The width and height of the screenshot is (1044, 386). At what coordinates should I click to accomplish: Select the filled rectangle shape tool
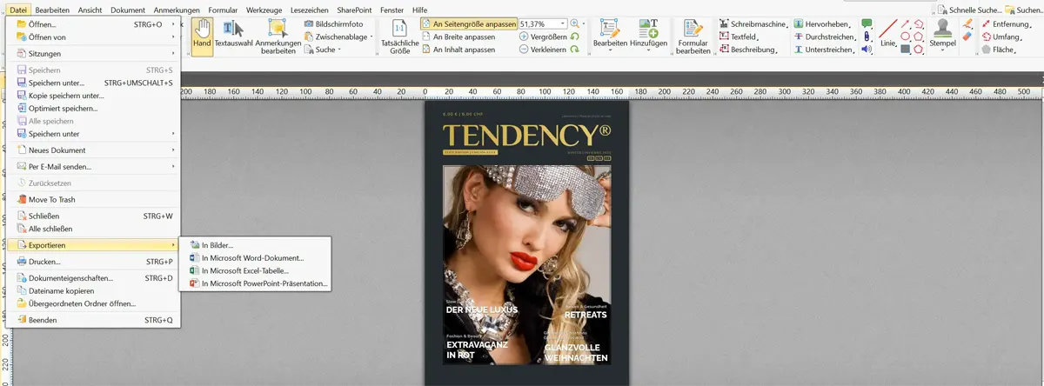point(906,50)
